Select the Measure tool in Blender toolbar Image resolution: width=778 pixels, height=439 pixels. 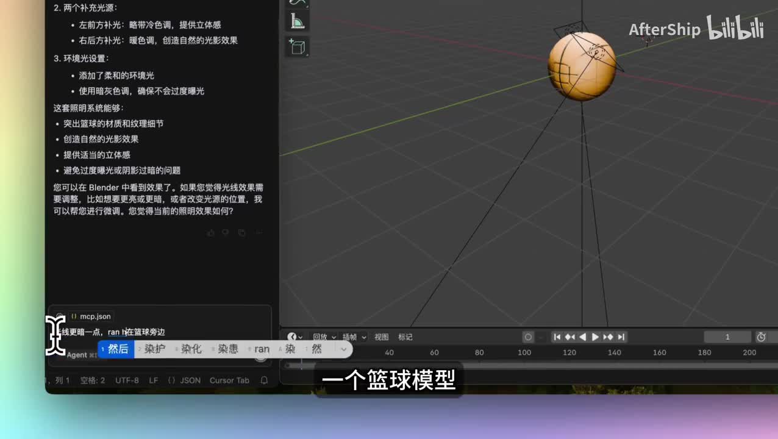click(x=298, y=23)
